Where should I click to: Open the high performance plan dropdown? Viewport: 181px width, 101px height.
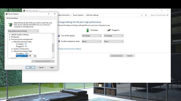(x=23, y=31)
